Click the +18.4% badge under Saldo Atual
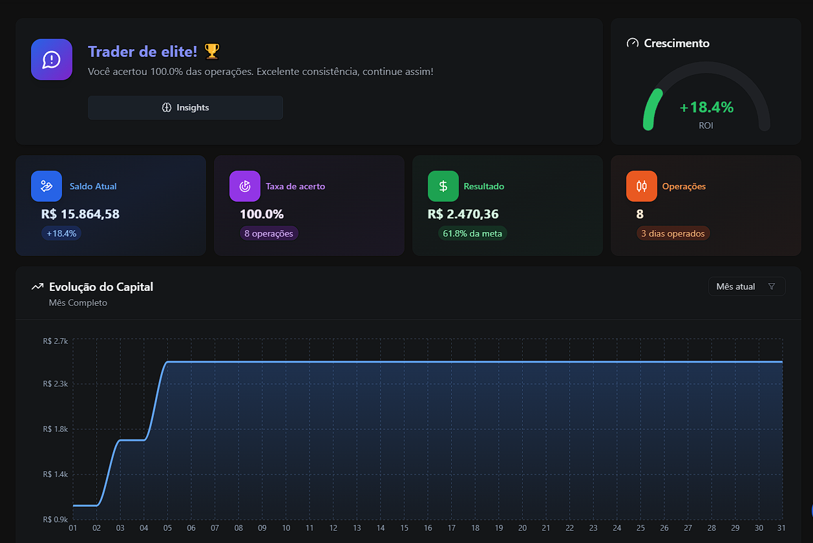Image resolution: width=813 pixels, height=543 pixels. pyautogui.click(x=61, y=233)
